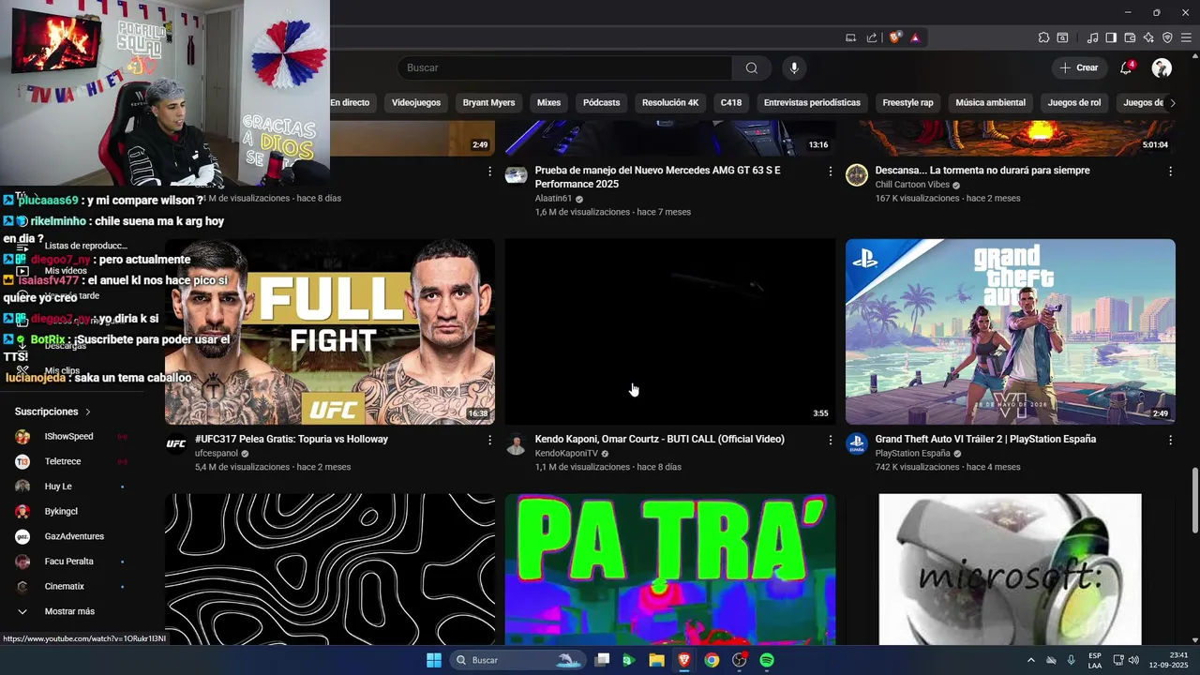The width and height of the screenshot is (1200, 675).
Task: Open the UFC Full Fight thumbnail
Action: click(330, 332)
